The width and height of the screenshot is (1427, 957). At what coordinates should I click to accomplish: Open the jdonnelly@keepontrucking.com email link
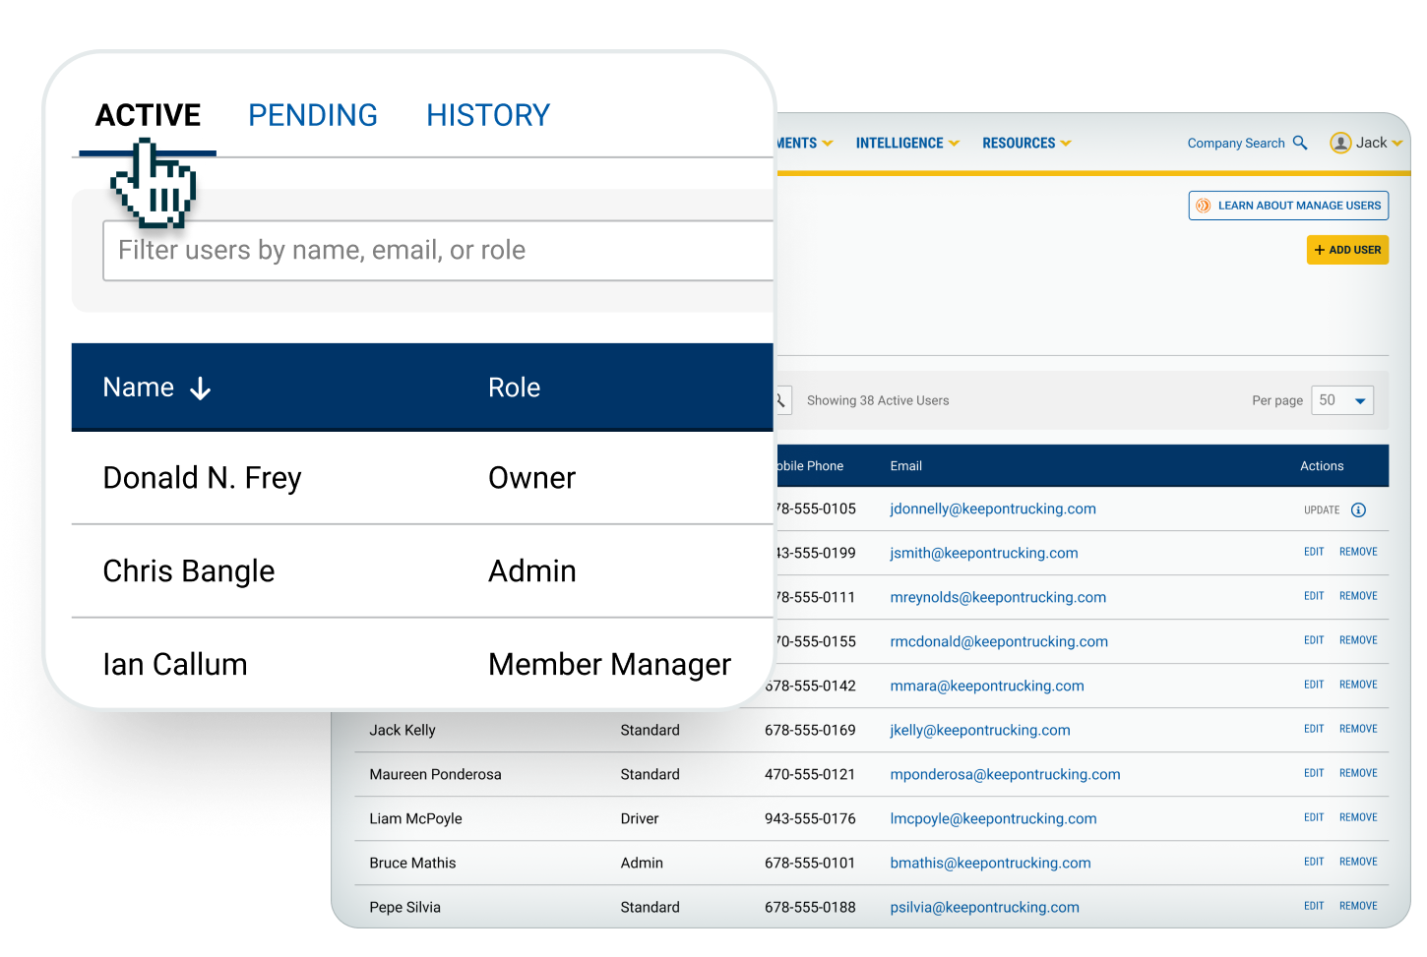coord(992,508)
